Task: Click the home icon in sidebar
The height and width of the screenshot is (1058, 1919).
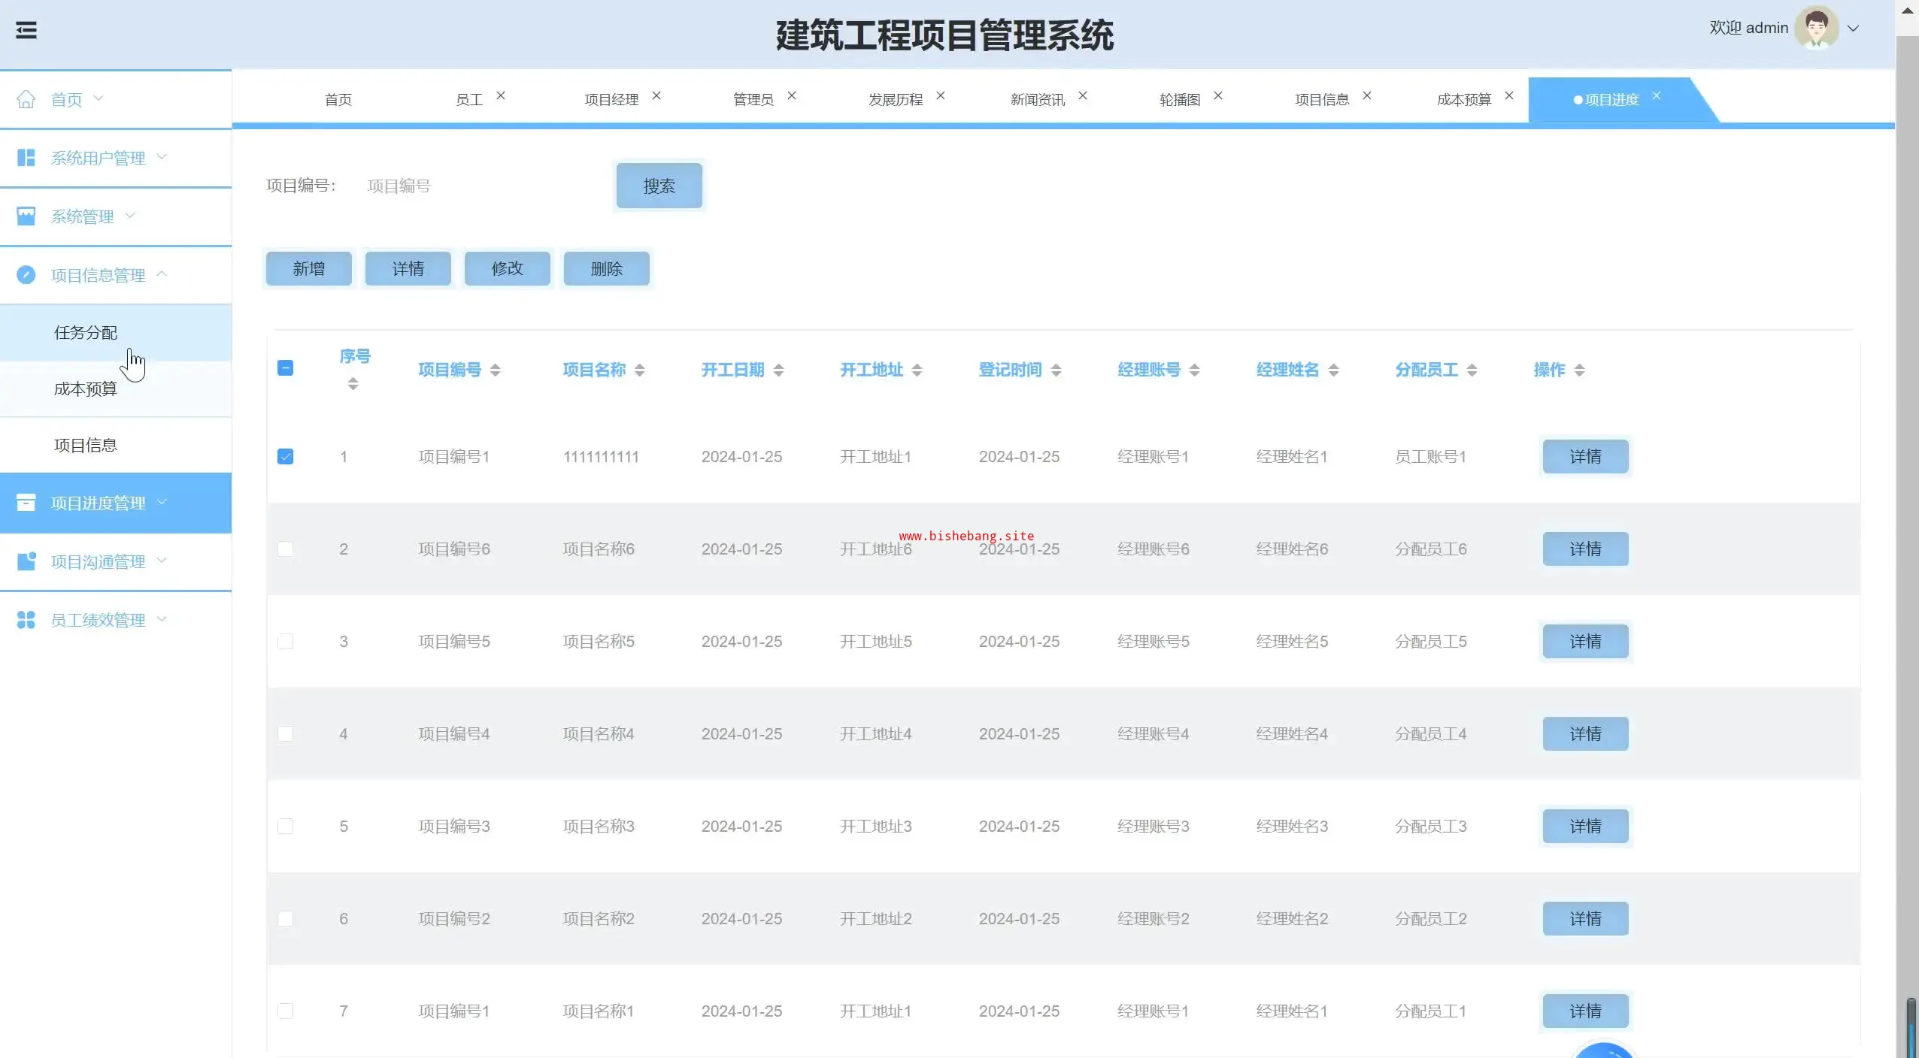Action: point(26,99)
